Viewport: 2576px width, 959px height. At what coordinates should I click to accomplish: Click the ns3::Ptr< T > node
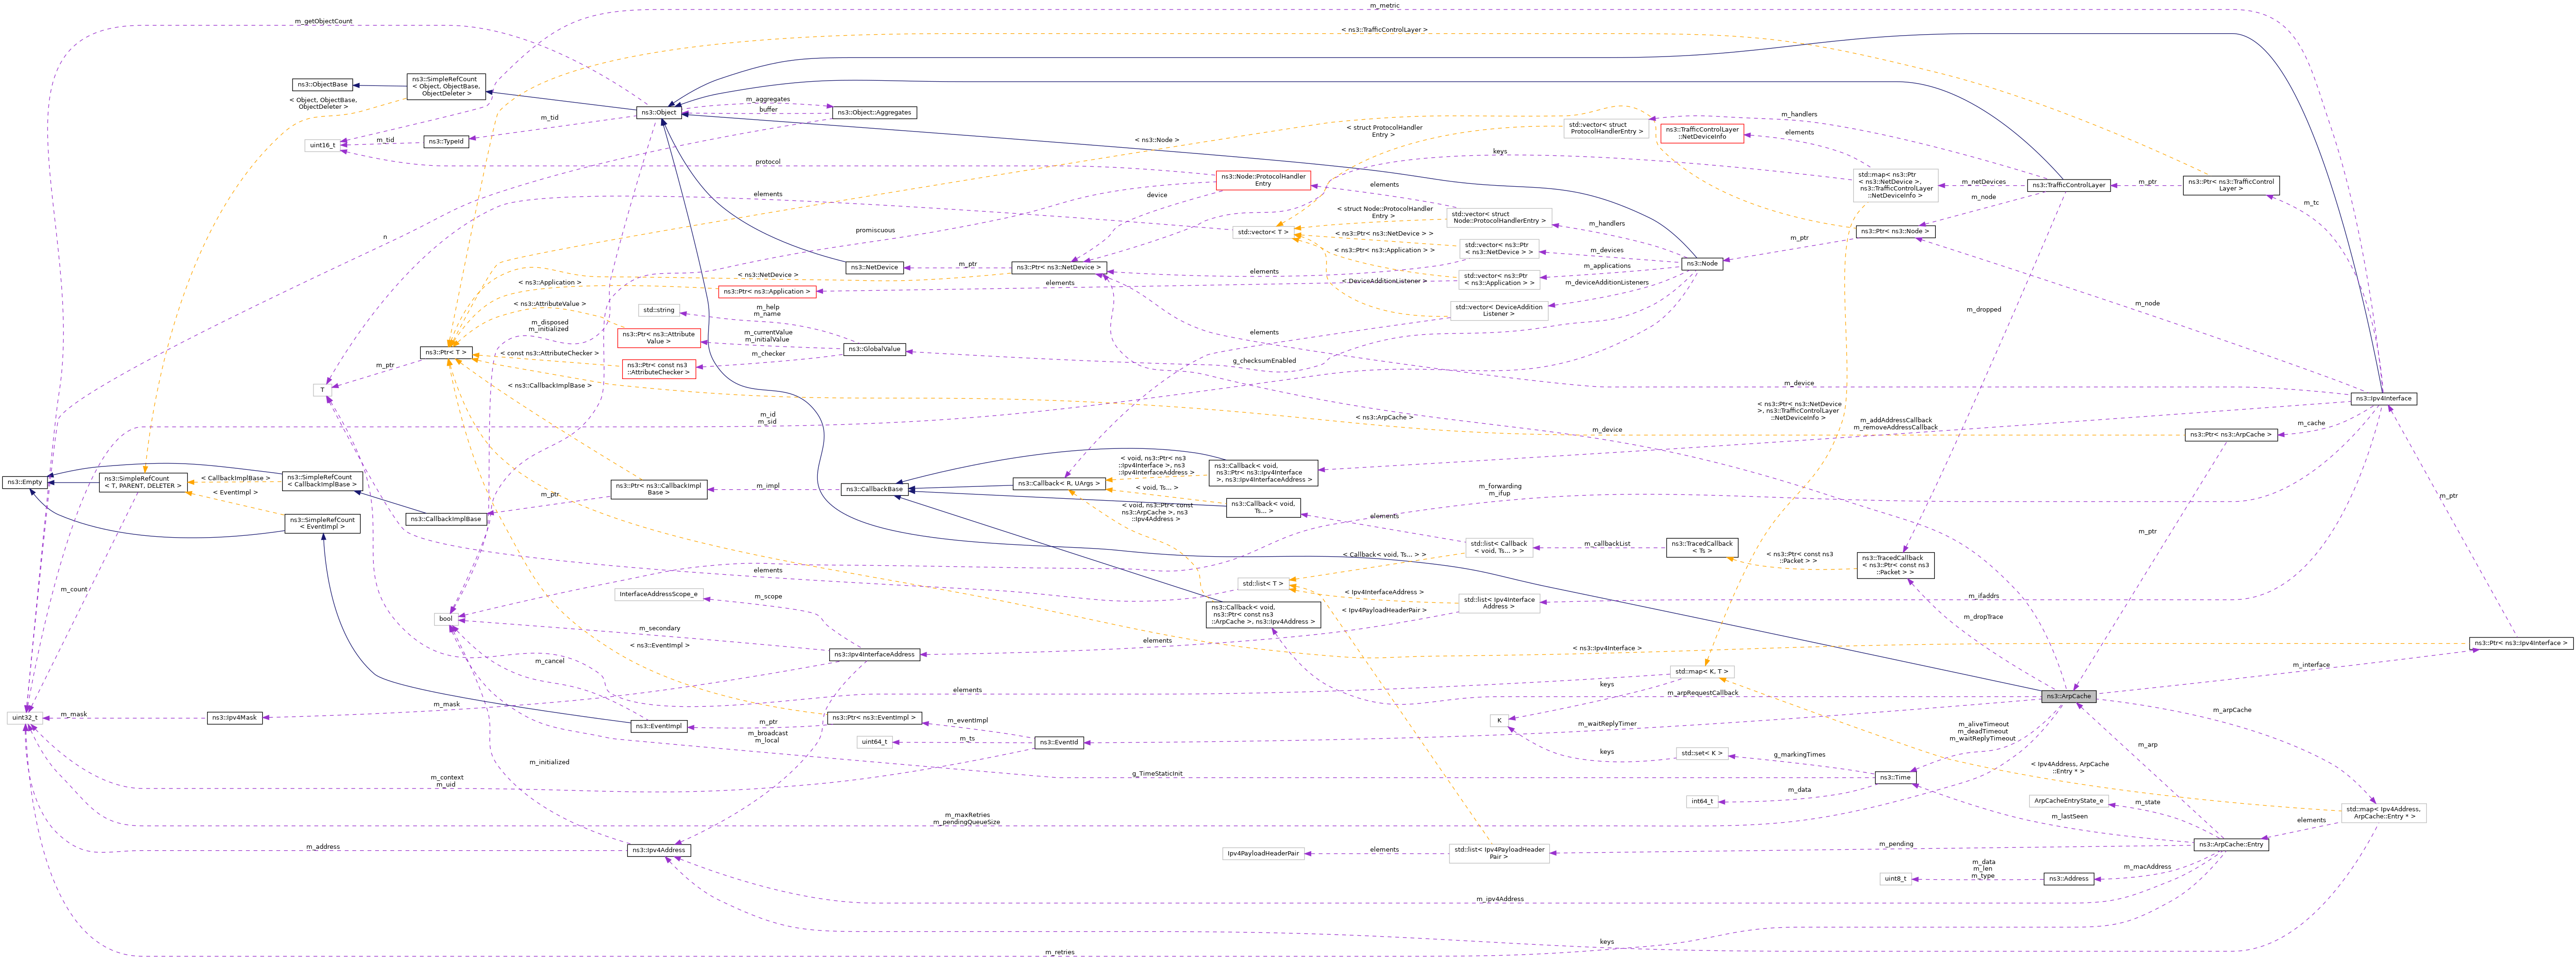click(x=446, y=352)
